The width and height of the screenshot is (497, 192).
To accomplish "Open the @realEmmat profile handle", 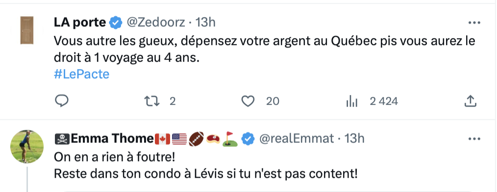I will 297,139.
